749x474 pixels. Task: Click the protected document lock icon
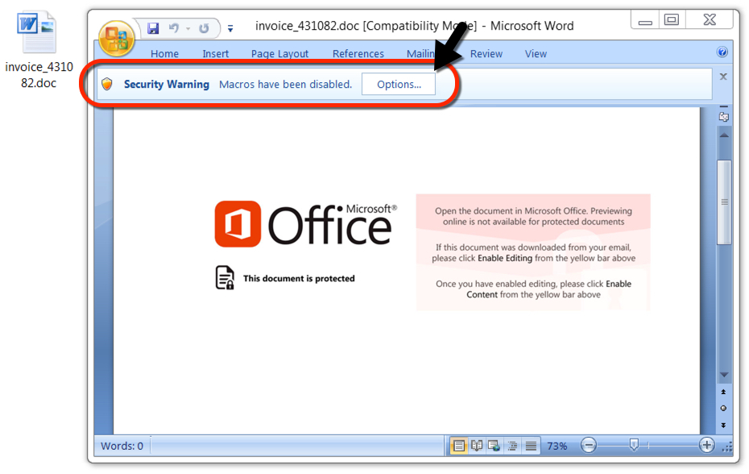tap(225, 278)
